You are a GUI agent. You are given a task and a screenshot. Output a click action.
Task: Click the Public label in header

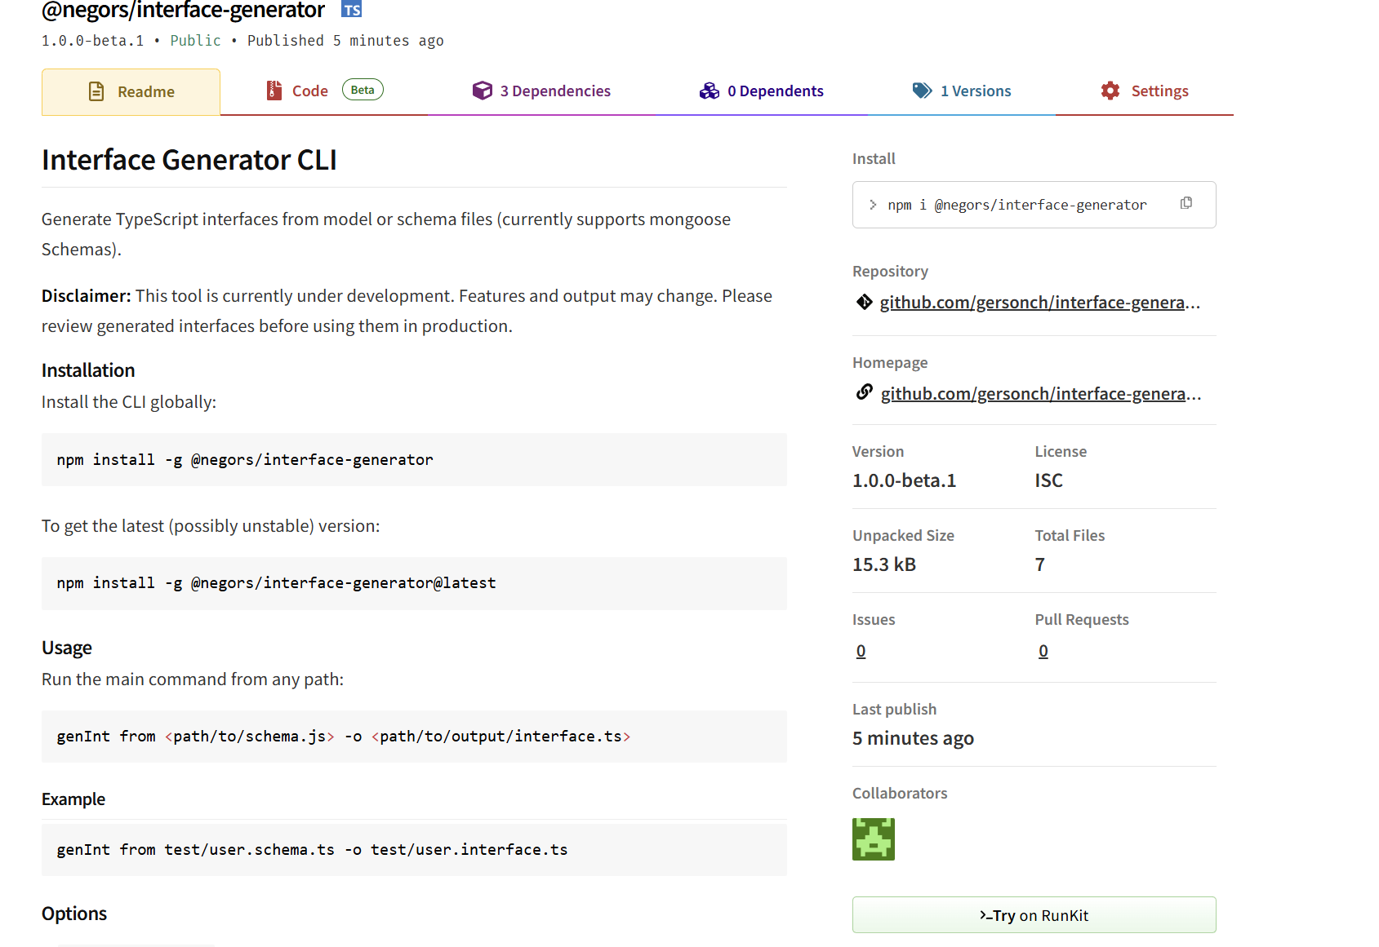point(195,41)
